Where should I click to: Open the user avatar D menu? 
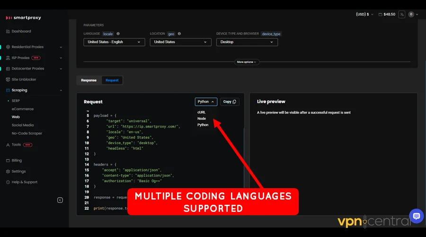pos(413,14)
